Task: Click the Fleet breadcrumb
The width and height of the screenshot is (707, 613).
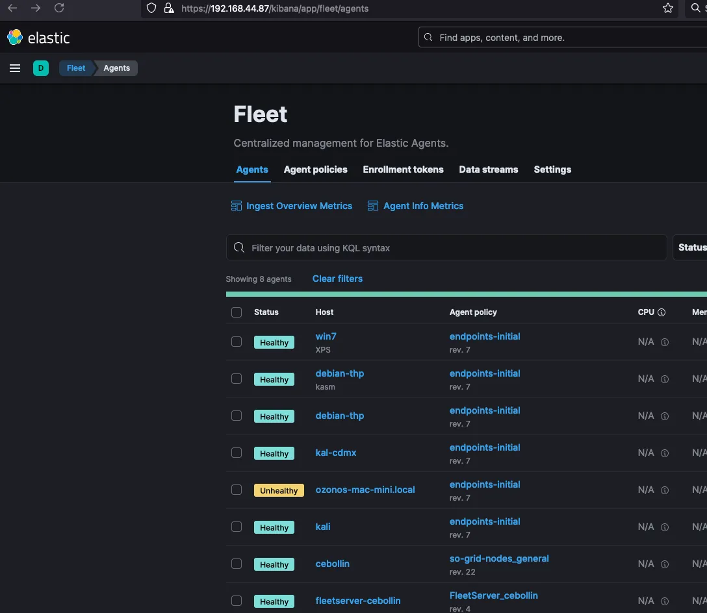Action: point(76,68)
